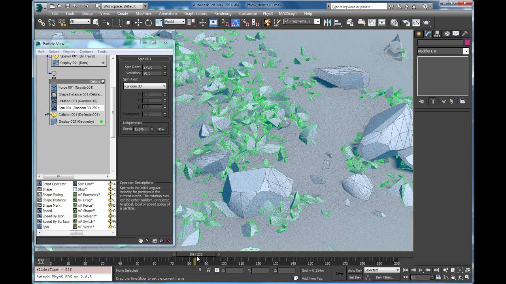Open the Utilities command panel tab
Screen dimensions: 506x284
(x=465, y=34)
